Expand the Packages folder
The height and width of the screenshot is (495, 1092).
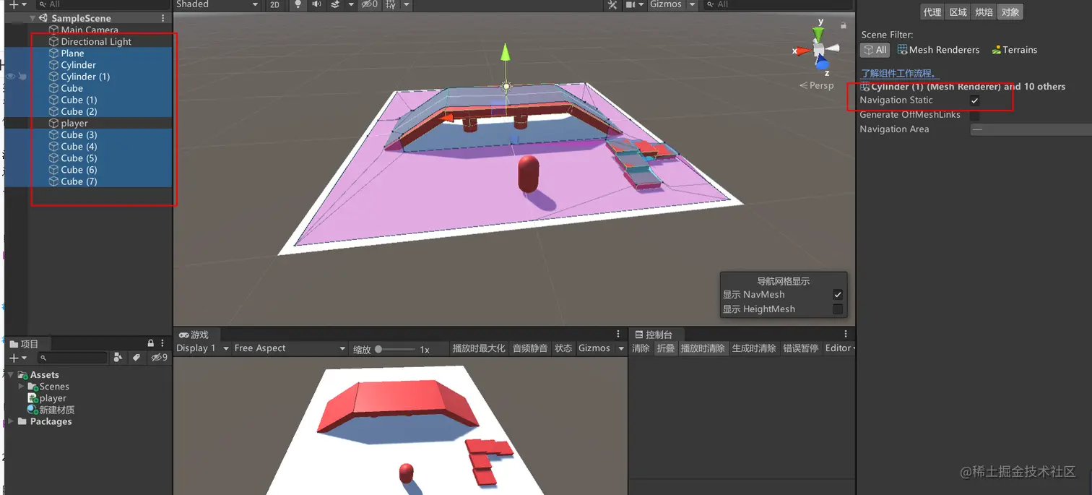pos(11,421)
